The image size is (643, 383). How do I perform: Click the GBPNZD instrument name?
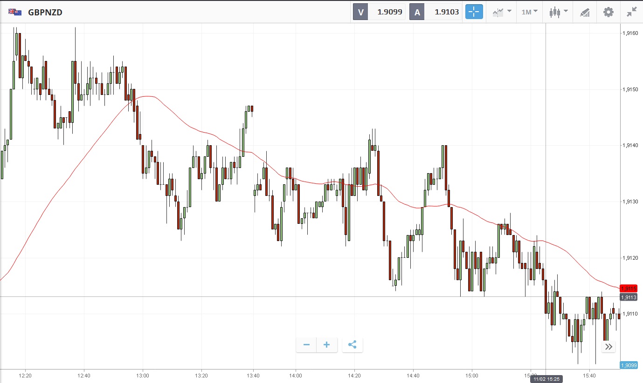coord(45,13)
